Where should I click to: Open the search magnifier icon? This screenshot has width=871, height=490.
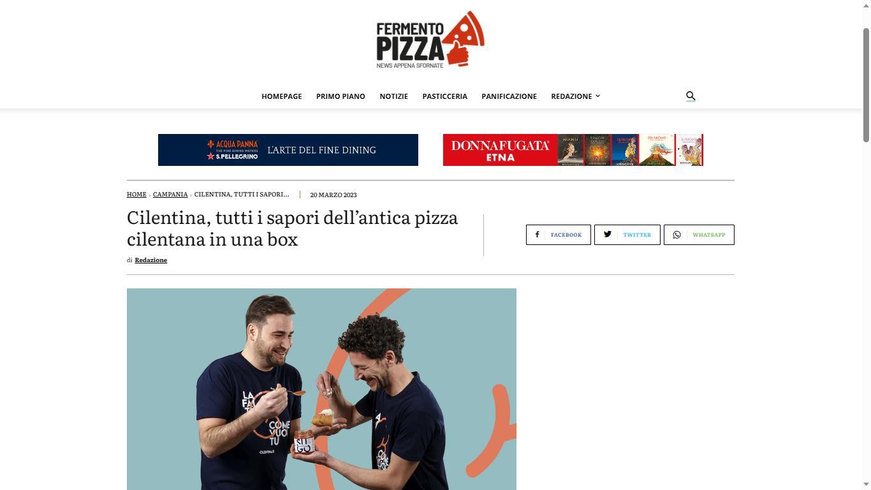691,96
